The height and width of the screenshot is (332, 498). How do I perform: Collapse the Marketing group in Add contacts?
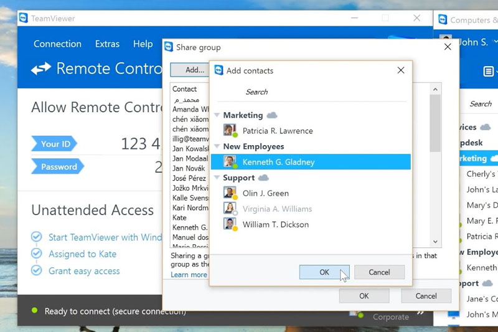(x=217, y=115)
